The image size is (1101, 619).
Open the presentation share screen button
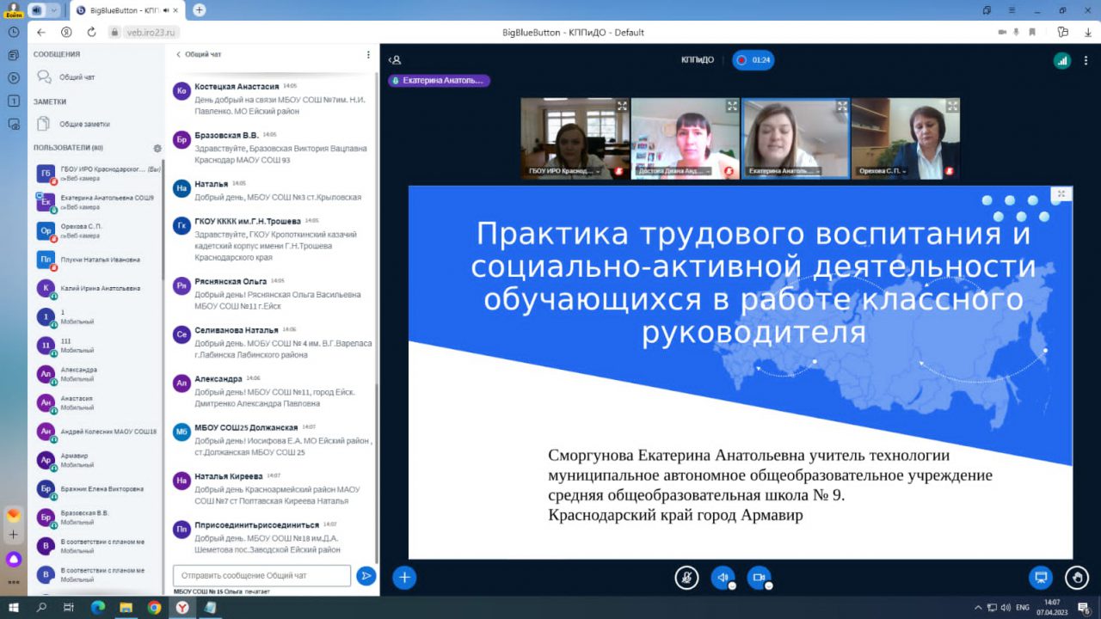click(1040, 578)
